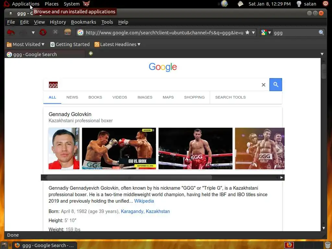Switch to the NEWS results tab

coord(72,97)
